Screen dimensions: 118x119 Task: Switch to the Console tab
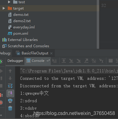pyautogui.click(x=38, y=61)
